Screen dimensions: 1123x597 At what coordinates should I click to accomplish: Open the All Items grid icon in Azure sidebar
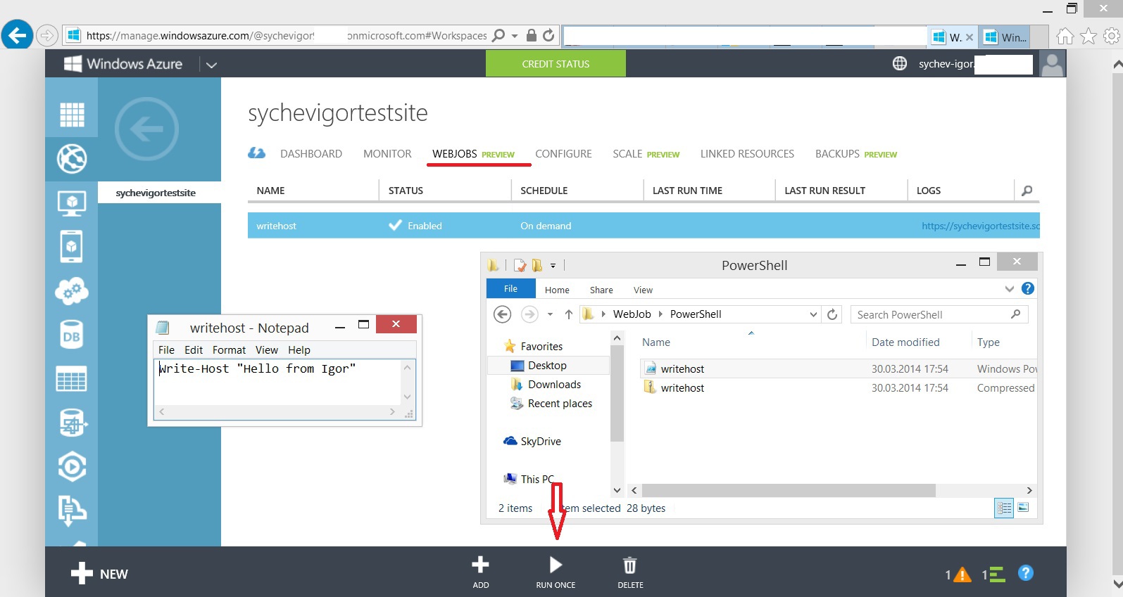click(72, 115)
